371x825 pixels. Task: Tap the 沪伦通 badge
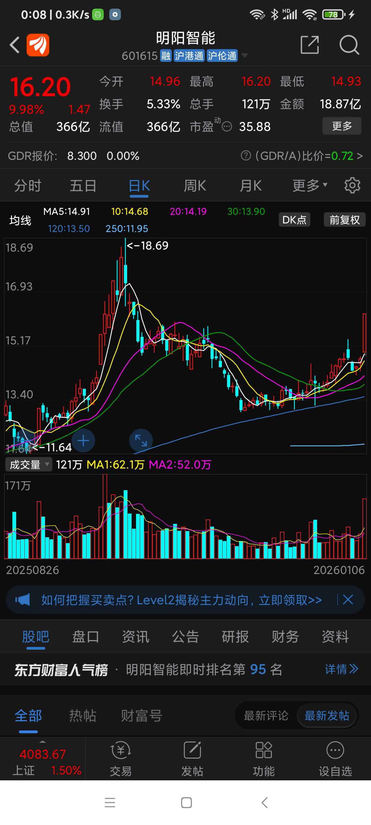tap(222, 56)
